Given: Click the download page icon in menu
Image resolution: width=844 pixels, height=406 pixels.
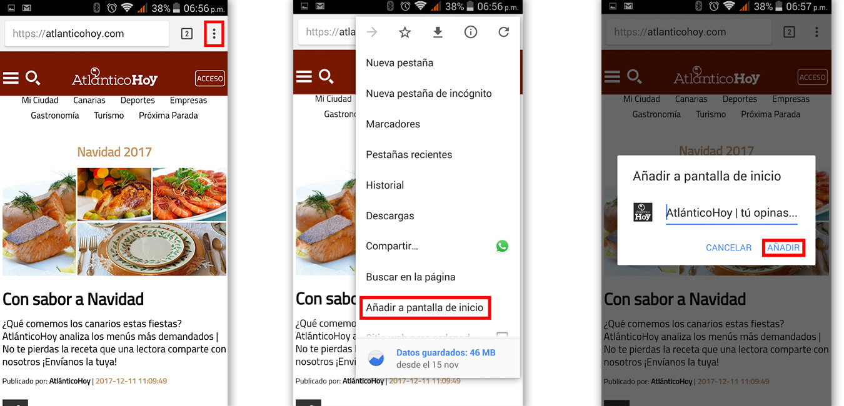Looking at the screenshot, I should click(438, 32).
